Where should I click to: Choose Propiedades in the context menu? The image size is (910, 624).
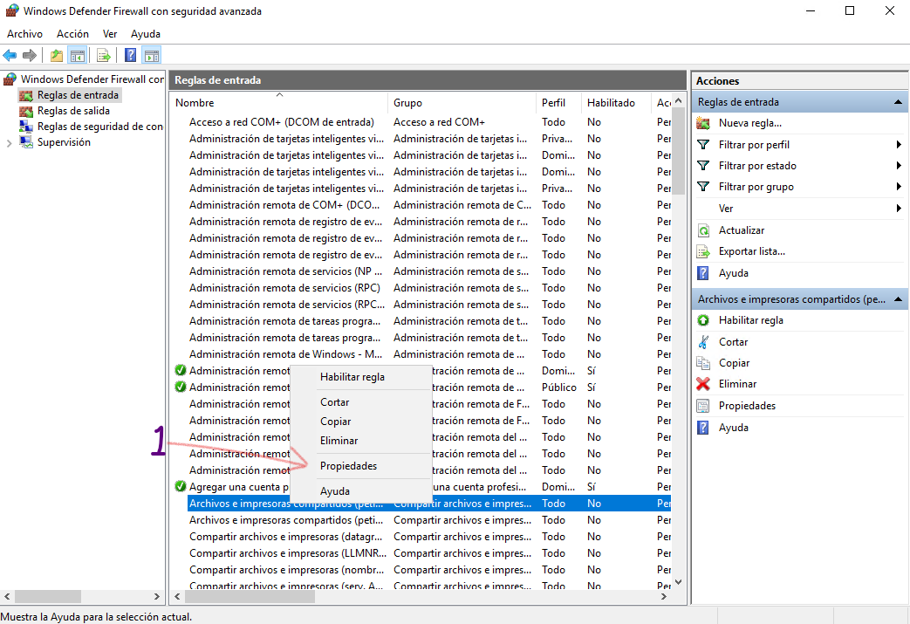(348, 466)
